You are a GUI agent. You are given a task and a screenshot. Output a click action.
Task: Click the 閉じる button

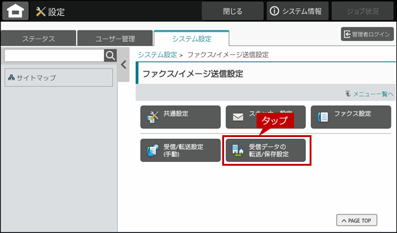tap(233, 11)
